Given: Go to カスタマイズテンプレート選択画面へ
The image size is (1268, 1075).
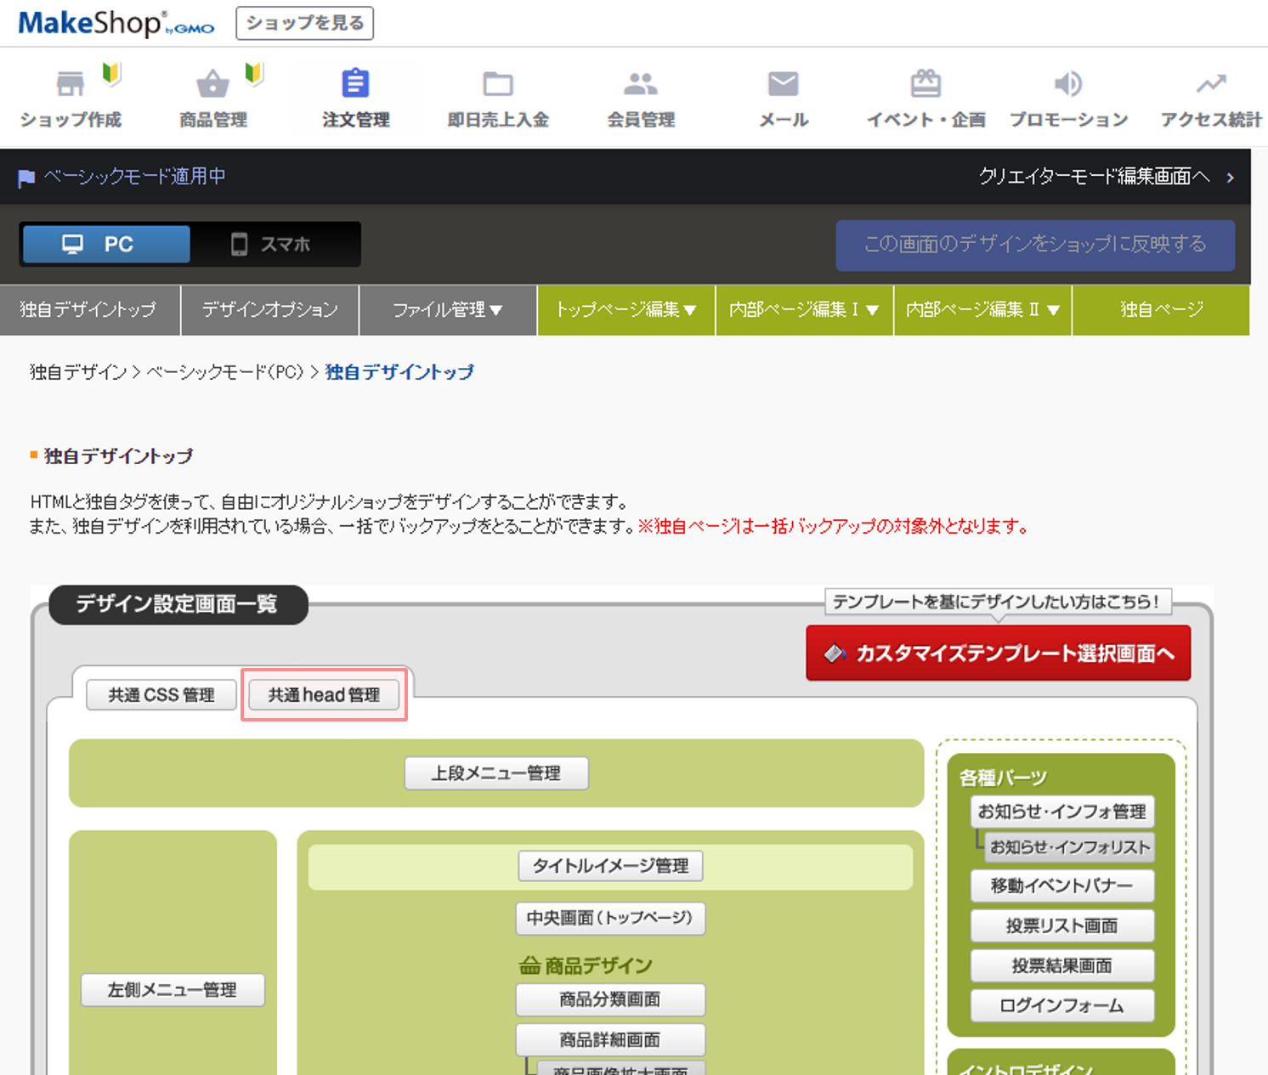Looking at the screenshot, I should (x=998, y=653).
